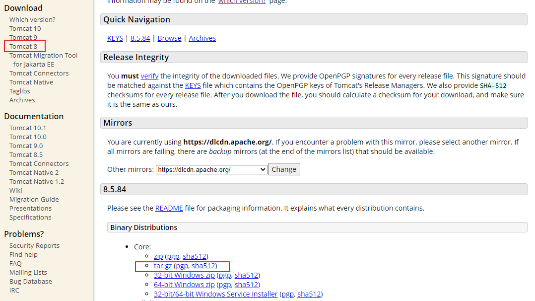Open Tomcat Native under Download
Screen dimensions: 535x301
[31, 82]
